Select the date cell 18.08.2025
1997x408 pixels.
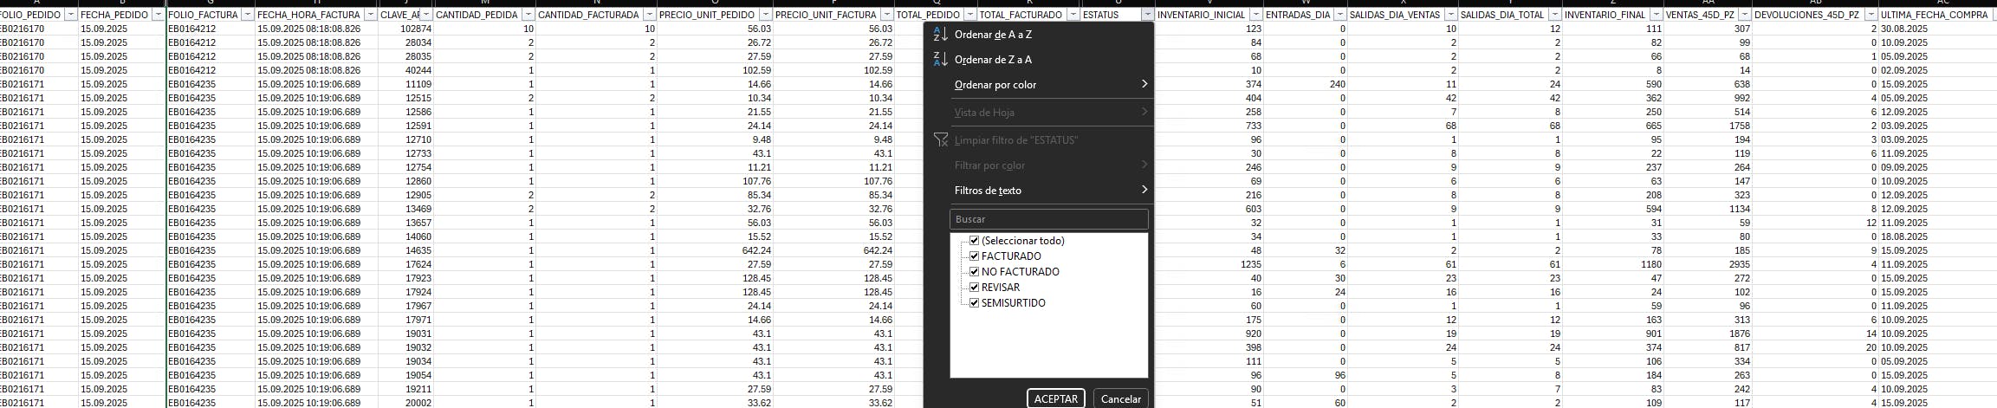point(1938,236)
